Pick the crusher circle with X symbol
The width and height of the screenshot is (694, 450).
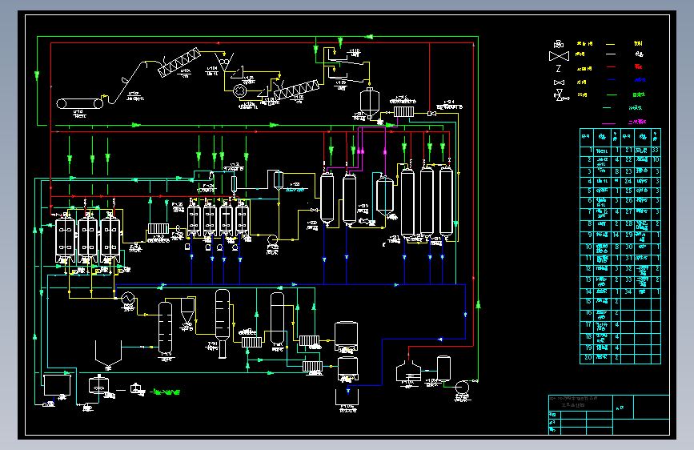point(239,91)
